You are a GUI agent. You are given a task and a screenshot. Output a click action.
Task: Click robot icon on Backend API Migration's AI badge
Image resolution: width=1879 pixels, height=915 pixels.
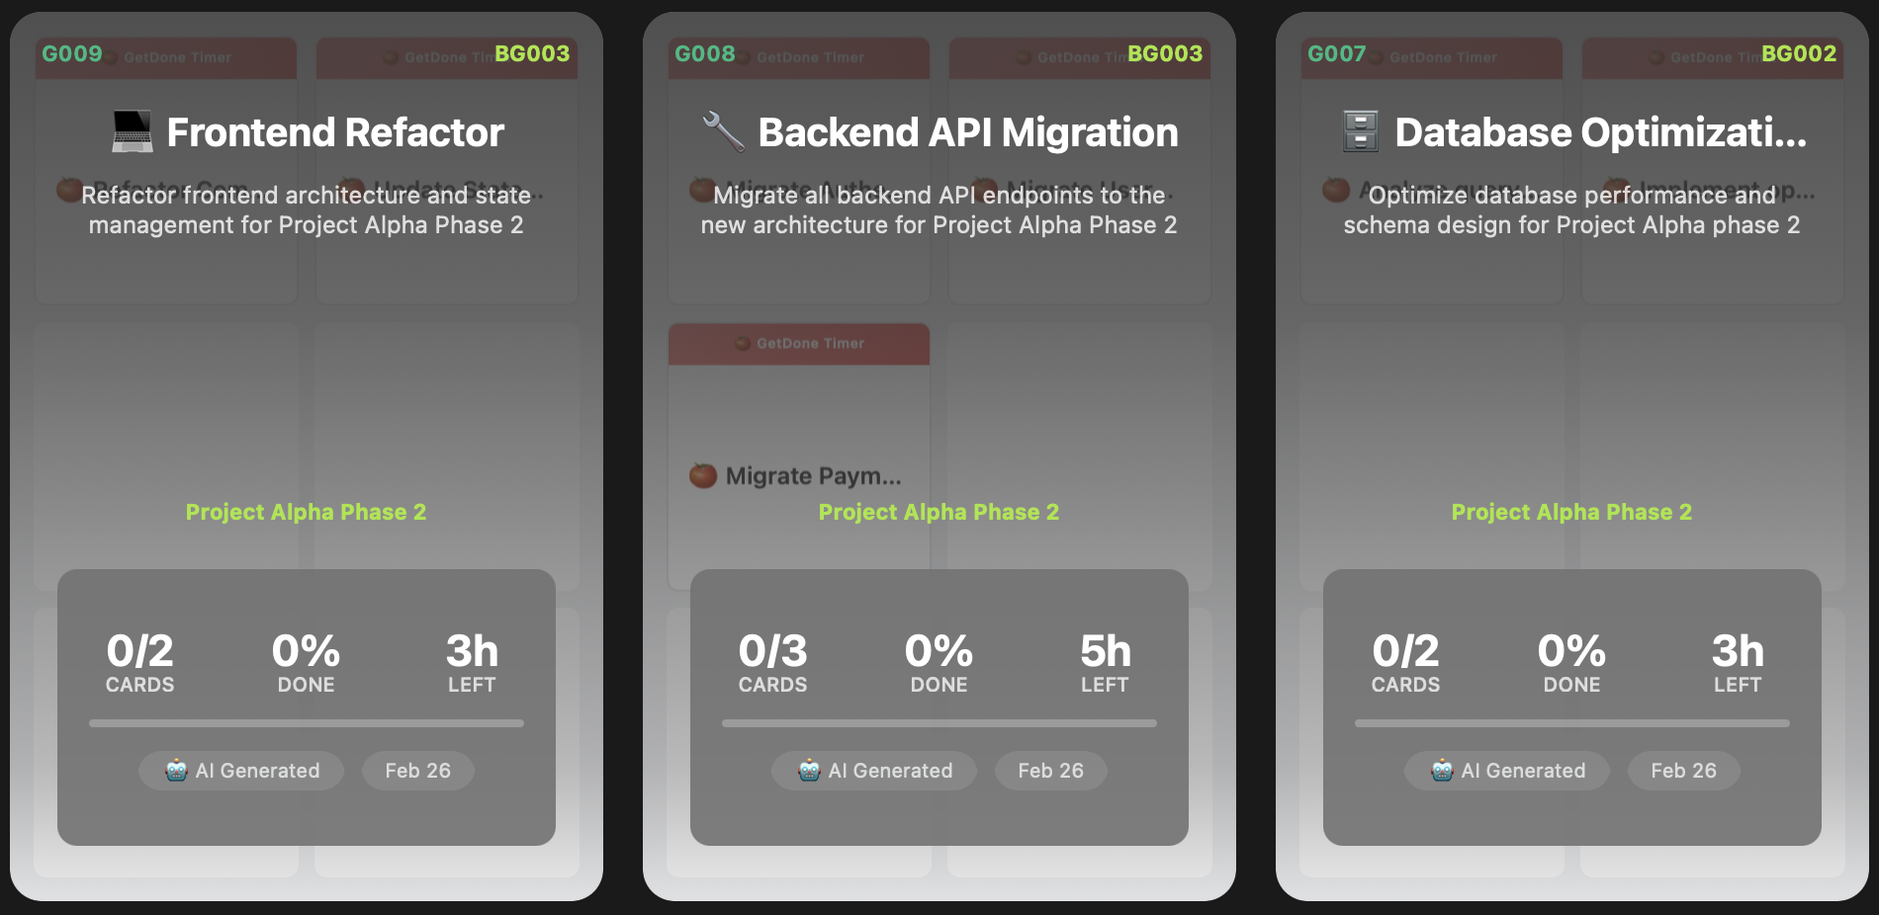pyautogui.click(x=810, y=771)
